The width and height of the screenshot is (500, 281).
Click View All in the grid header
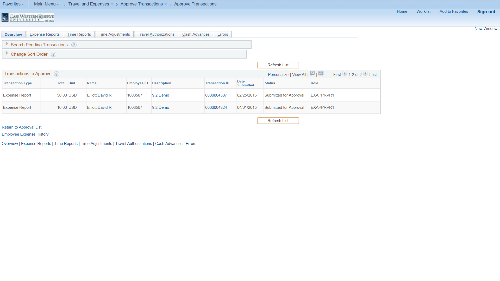(299, 74)
